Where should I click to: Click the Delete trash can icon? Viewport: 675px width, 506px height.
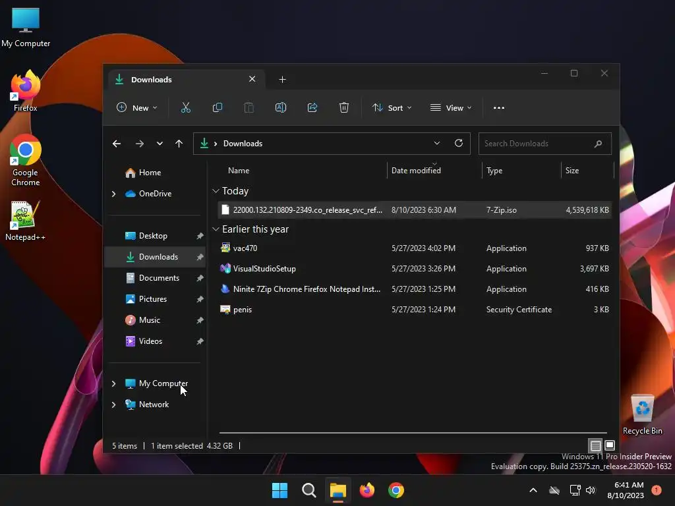(x=343, y=107)
